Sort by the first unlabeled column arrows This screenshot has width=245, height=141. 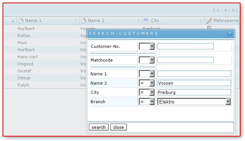(x=13, y=21)
